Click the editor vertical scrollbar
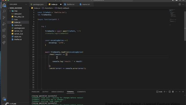This screenshot has width=186, height=105. coord(185,26)
